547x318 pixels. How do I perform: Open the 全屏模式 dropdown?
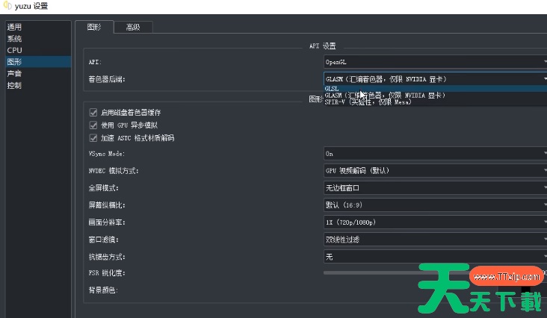tap(435, 188)
